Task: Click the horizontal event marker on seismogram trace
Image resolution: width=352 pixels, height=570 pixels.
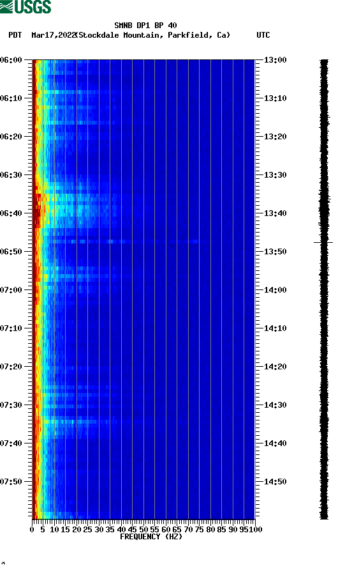Action: pos(323,242)
